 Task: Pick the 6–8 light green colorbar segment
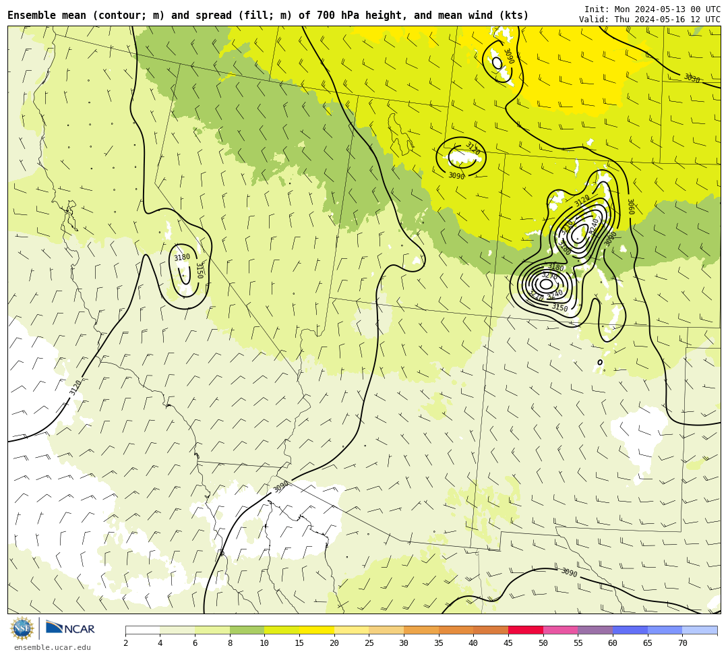pos(212,630)
